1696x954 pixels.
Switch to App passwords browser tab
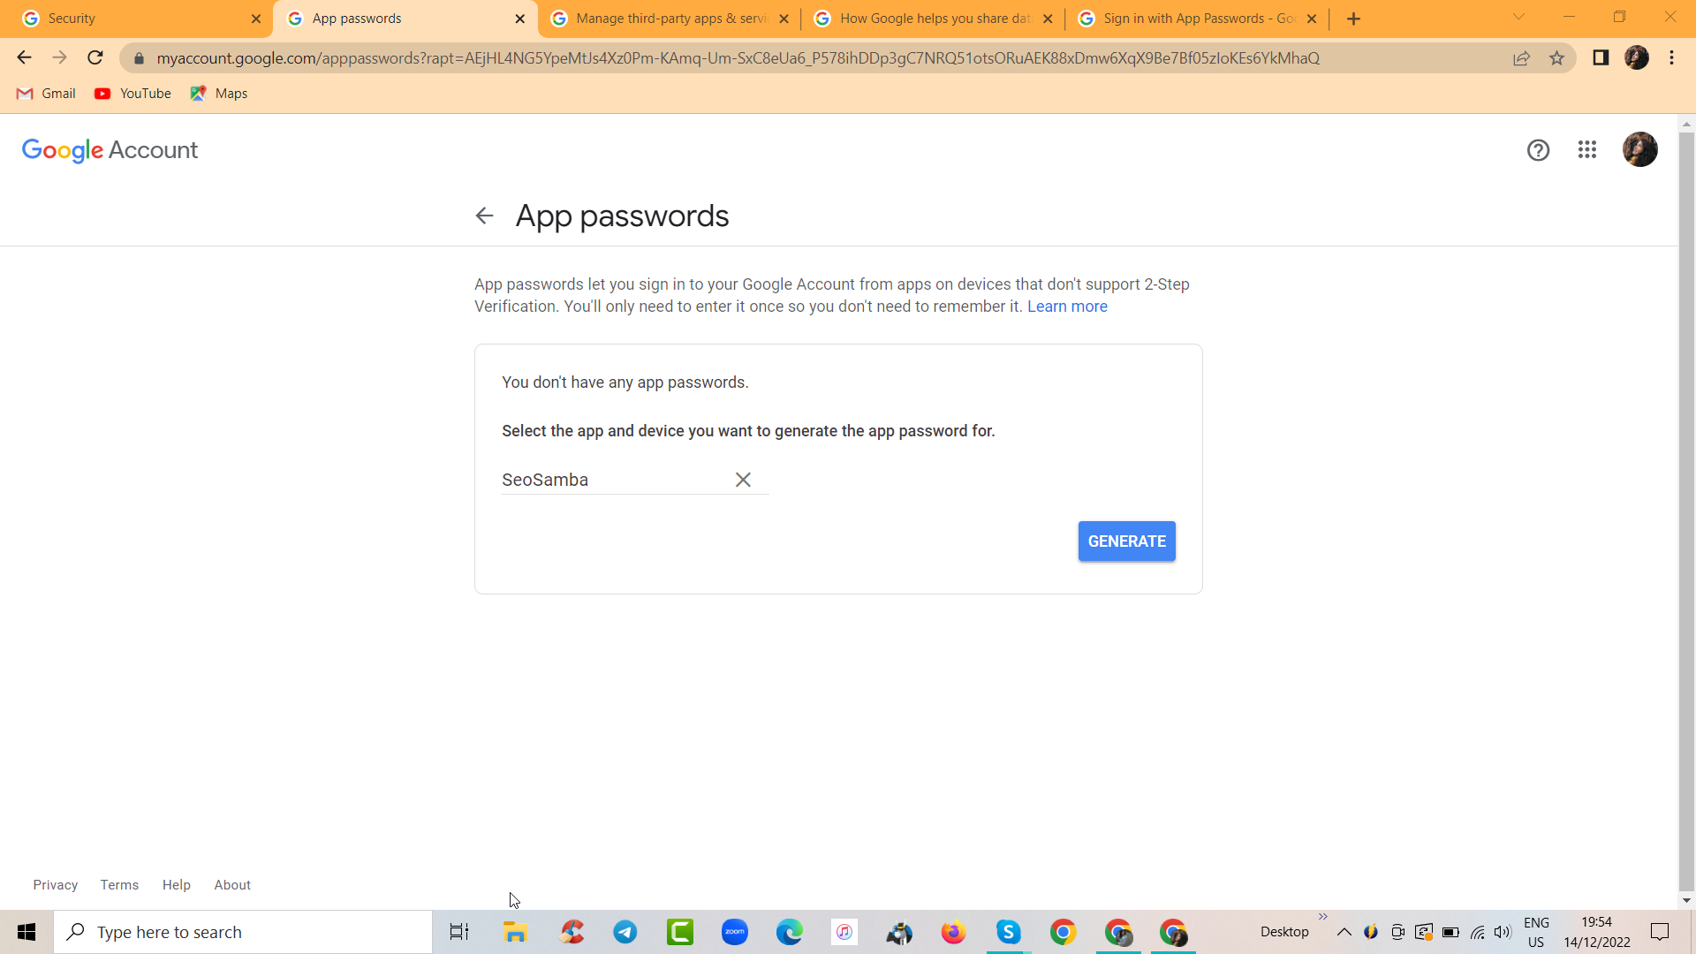(x=359, y=18)
